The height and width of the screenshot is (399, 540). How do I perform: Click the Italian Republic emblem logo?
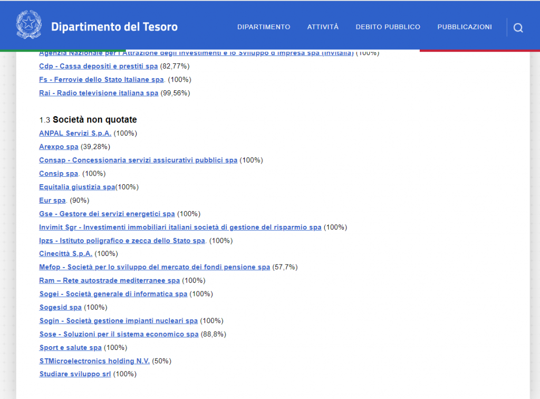click(29, 24)
